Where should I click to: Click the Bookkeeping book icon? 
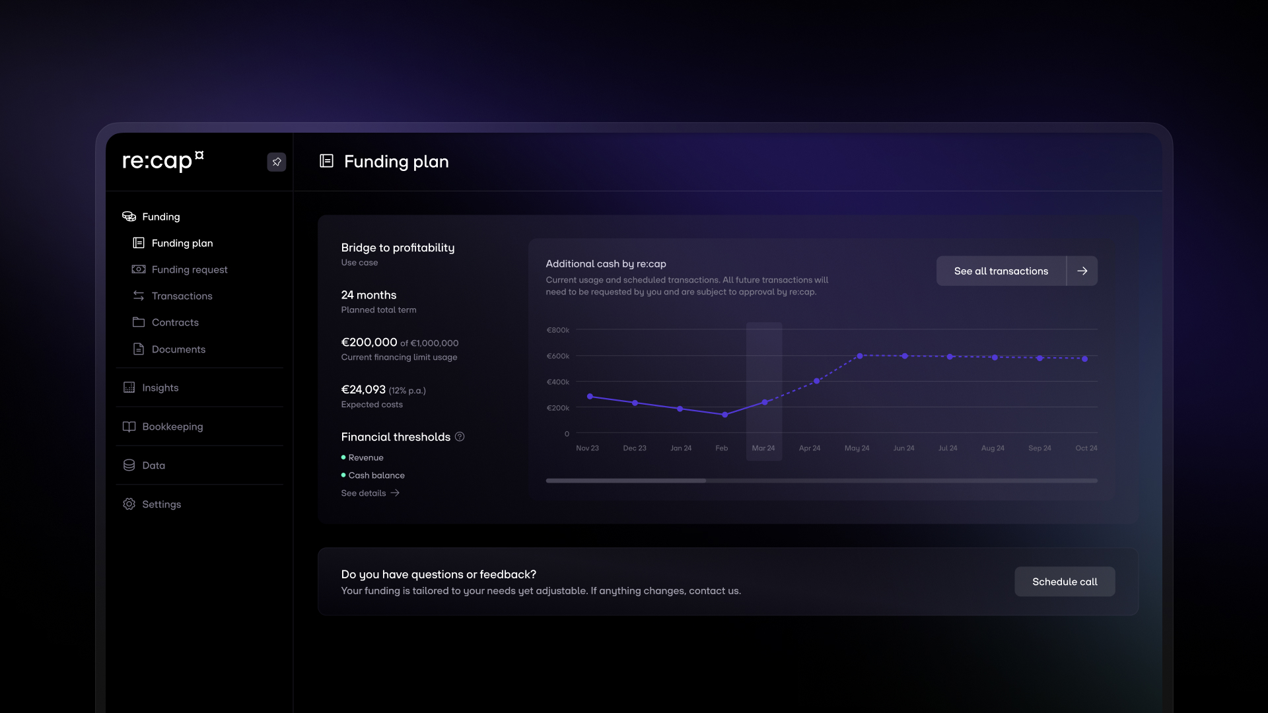[x=129, y=426]
